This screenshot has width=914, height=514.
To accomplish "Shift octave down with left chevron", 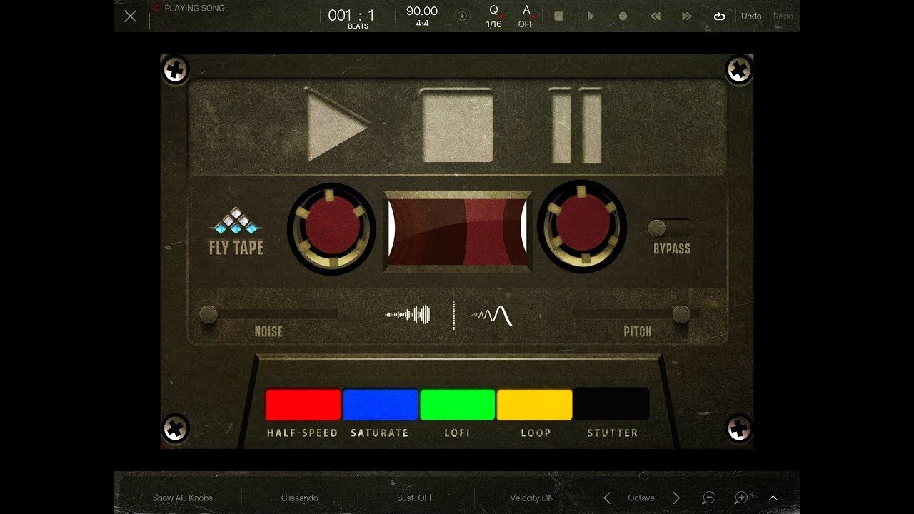I will tap(607, 498).
